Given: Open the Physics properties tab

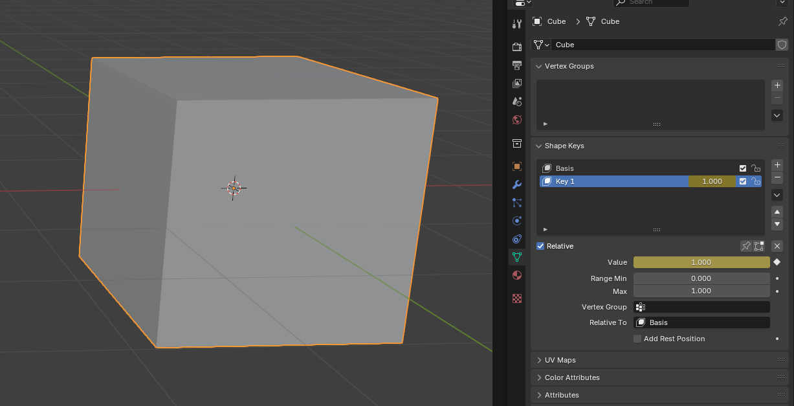Looking at the screenshot, I should coord(516,221).
